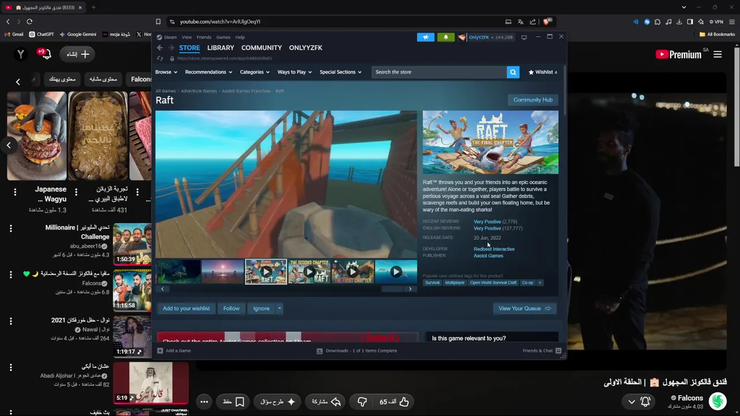
Task: Go back using Steam back arrow
Action: click(160, 48)
